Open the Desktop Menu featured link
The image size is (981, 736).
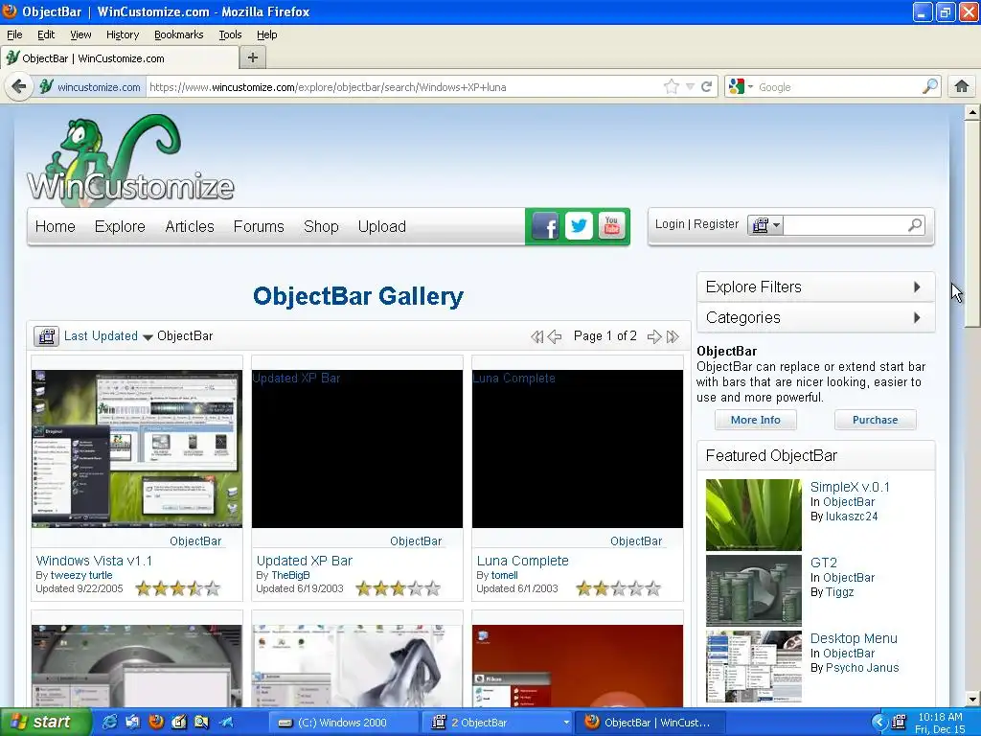(854, 638)
